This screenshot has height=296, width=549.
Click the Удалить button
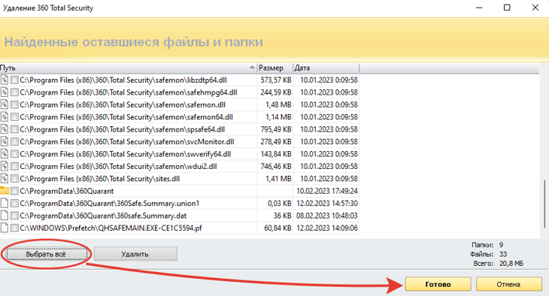coord(135,254)
